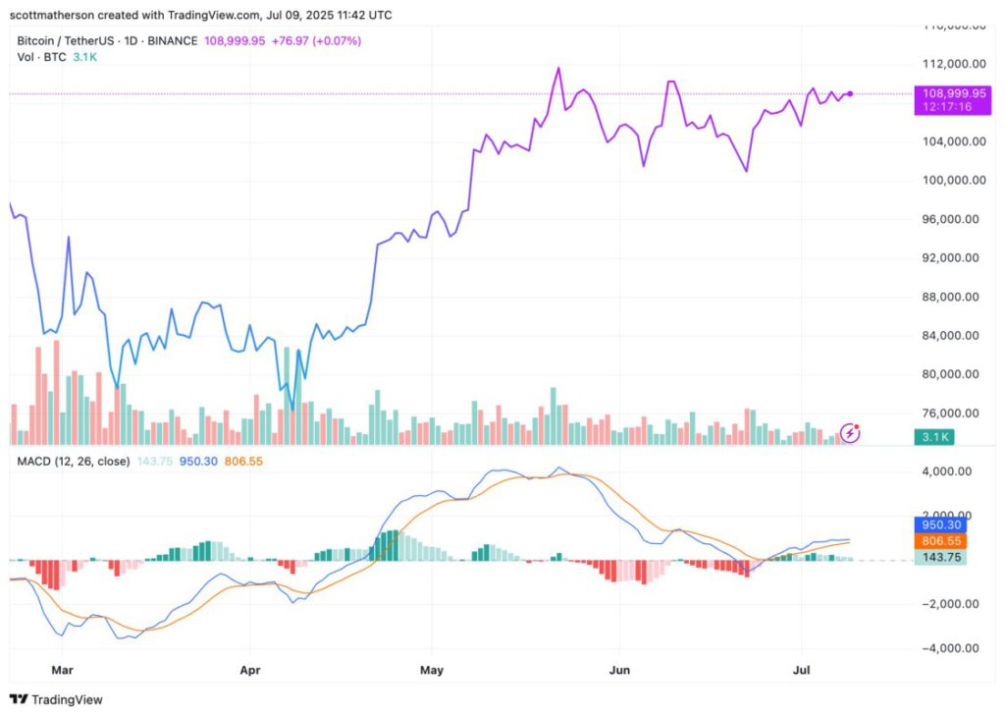
Task: Click the teal 3.1K volume tag
Action: [934, 437]
